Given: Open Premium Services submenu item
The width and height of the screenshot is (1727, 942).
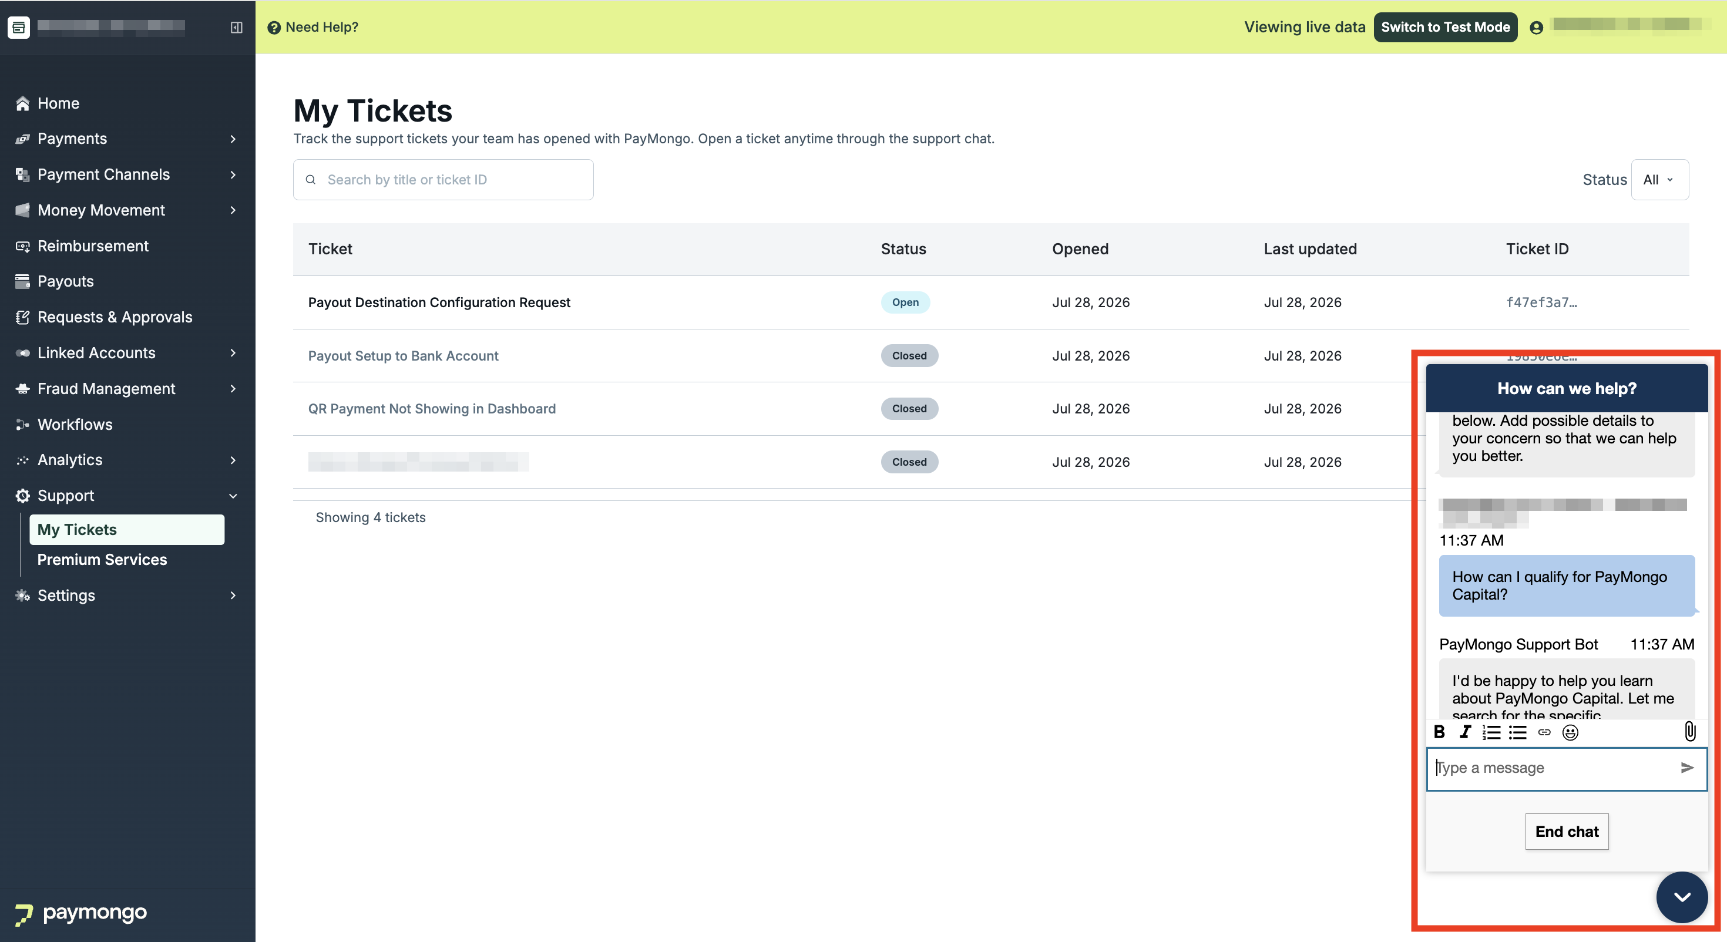Looking at the screenshot, I should [102, 560].
